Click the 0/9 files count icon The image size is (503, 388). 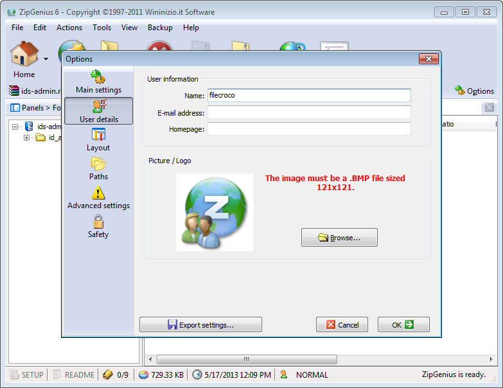(108, 375)
